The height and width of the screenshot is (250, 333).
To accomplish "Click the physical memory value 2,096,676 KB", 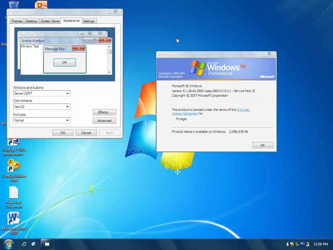I will [x=238, y=132].
